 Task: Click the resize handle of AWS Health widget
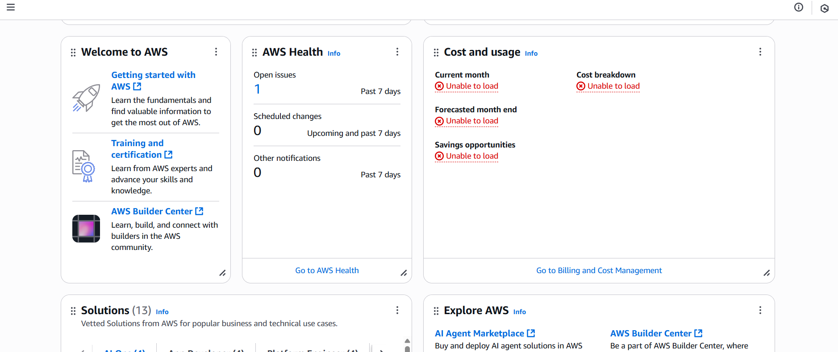pos(404,273)
